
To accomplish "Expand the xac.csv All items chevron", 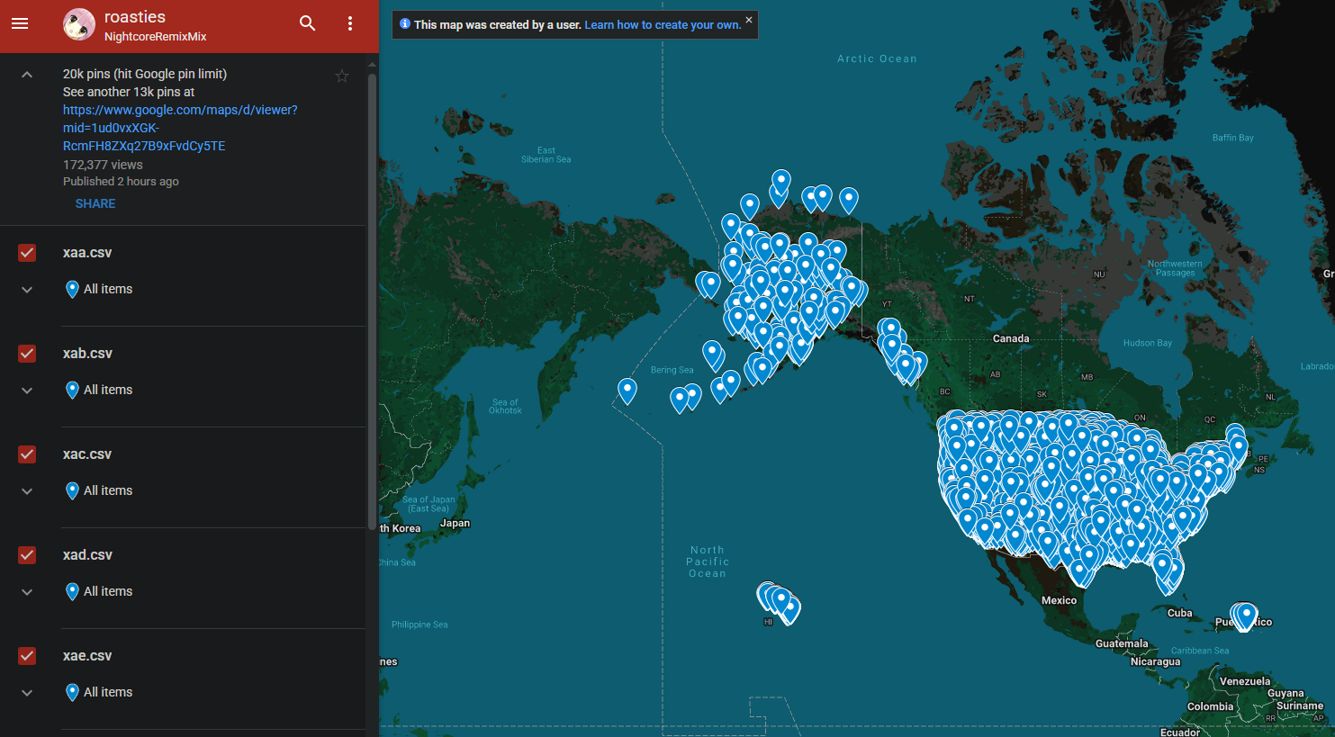I will tap(27, 491).
